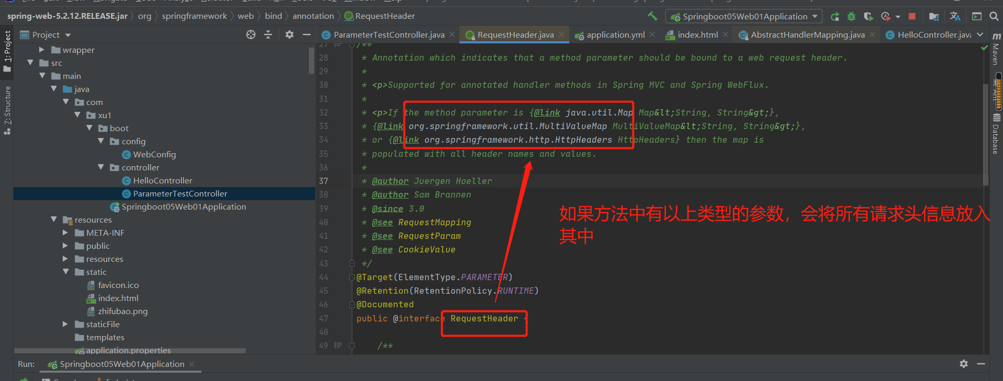This screenshot has width=1003, height=381.
Task: Close the ParameterTestController.java tab
Action: click(452, 34)
